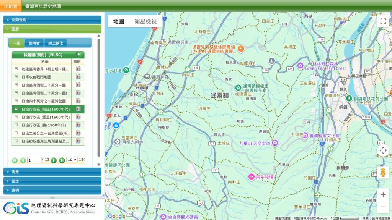Toggle fullscreen map view

point(383,21)
